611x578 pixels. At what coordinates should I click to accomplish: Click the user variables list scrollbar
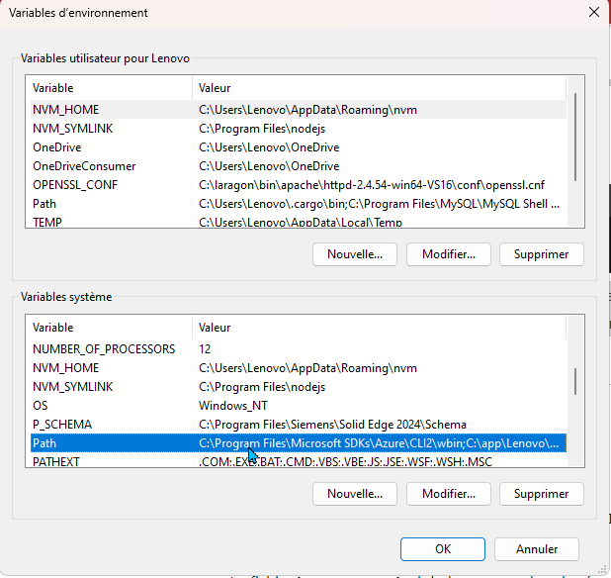point(575,129)
